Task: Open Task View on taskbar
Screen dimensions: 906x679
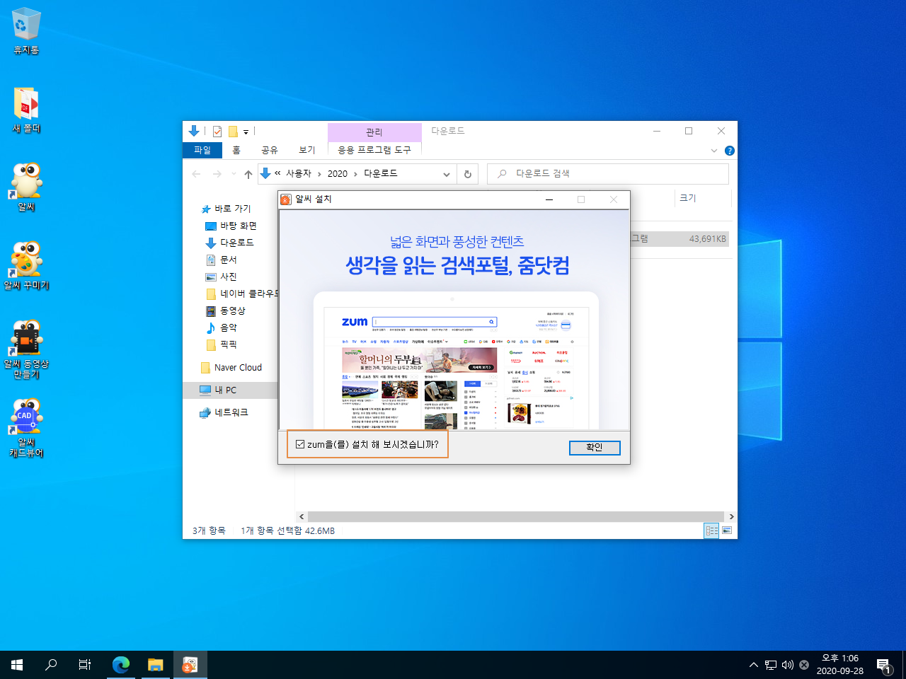Action: tap(85, 665)
